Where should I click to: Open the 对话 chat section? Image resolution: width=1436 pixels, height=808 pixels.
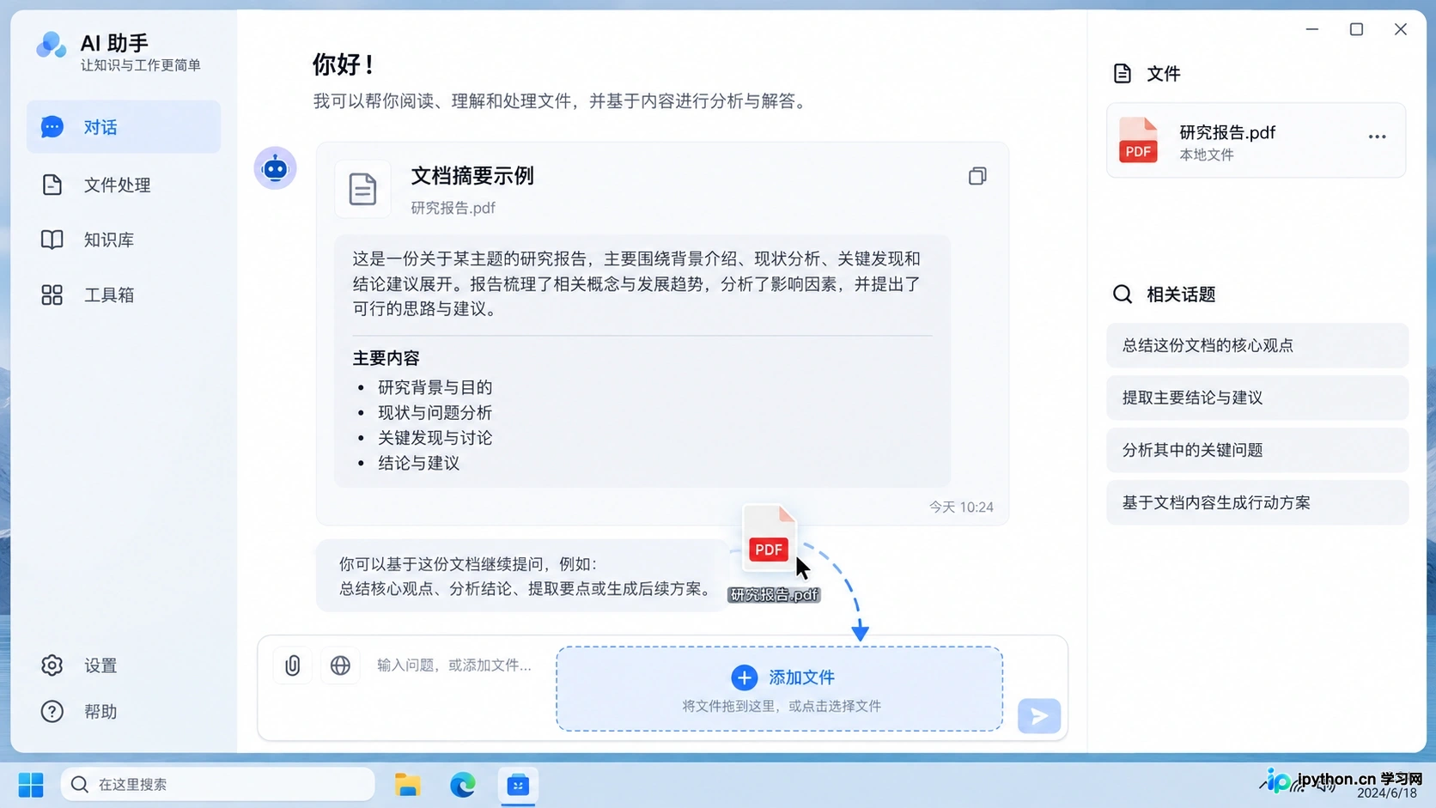[124, 127]
